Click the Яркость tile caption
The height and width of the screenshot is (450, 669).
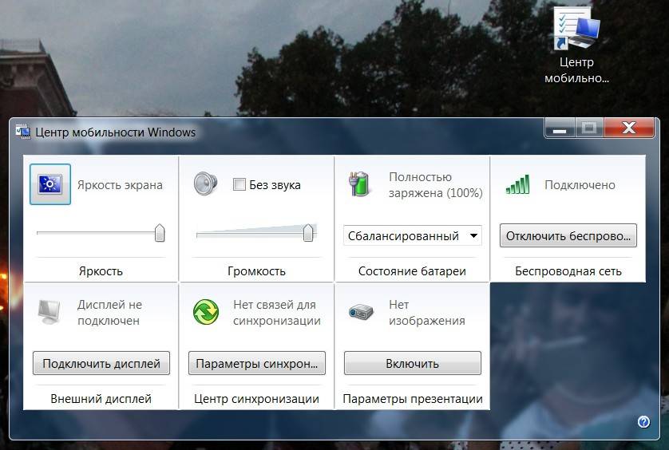pyautogui.click(x=101, y=271)
